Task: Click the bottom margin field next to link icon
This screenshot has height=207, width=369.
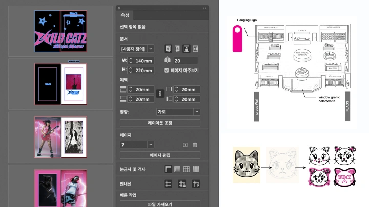Action: pyautogui.click(x=144, y=99)
